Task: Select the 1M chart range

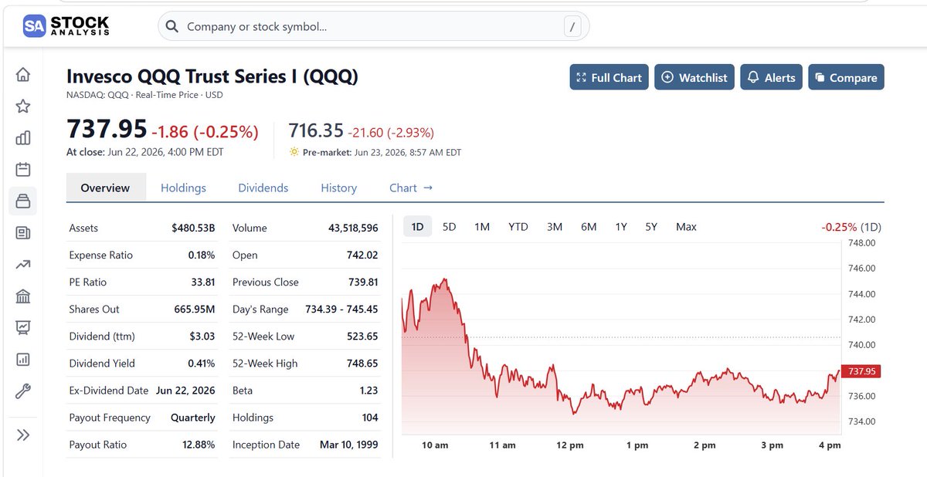Action: [x=482, y=226]
